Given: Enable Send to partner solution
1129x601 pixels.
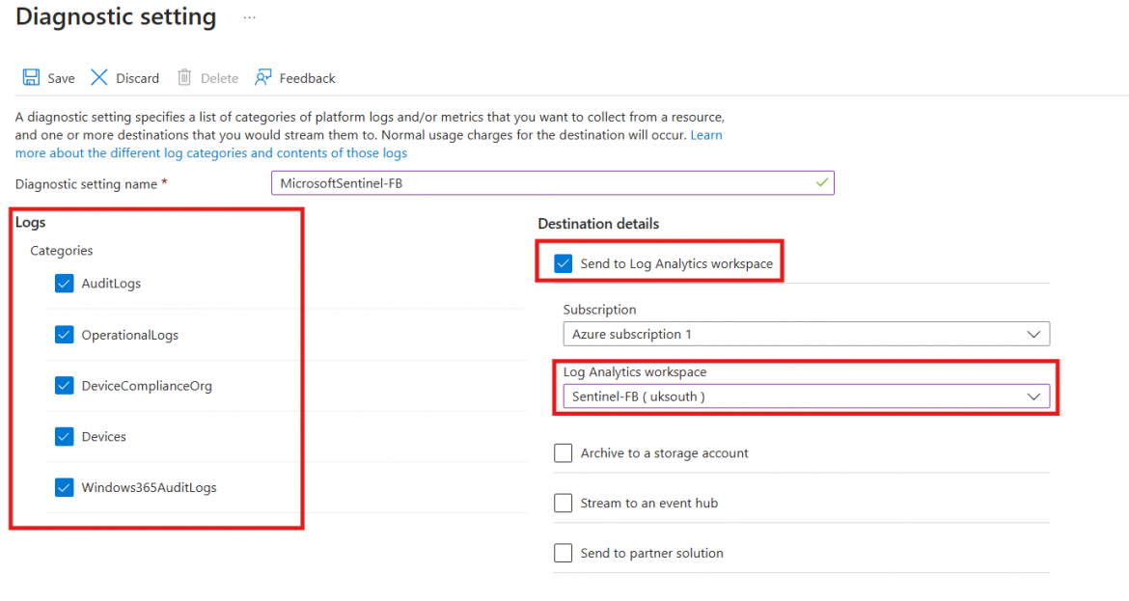Looking at the screenshot, I should 563,553.
